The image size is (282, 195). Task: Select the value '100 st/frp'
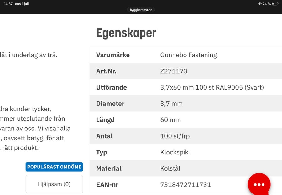point(175,136)
